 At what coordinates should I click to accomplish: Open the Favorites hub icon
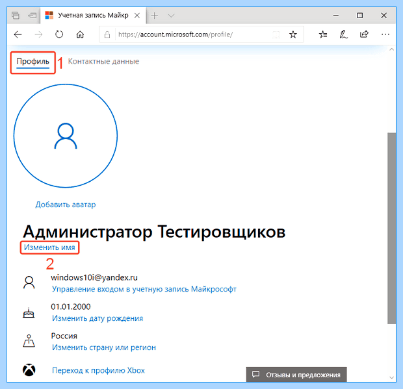click(323, 34)
